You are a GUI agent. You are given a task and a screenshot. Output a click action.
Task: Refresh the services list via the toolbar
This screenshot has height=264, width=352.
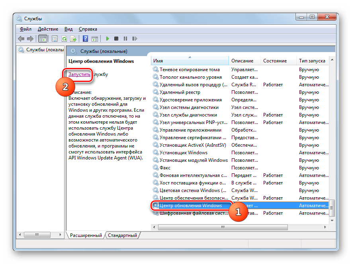(64, 39)
